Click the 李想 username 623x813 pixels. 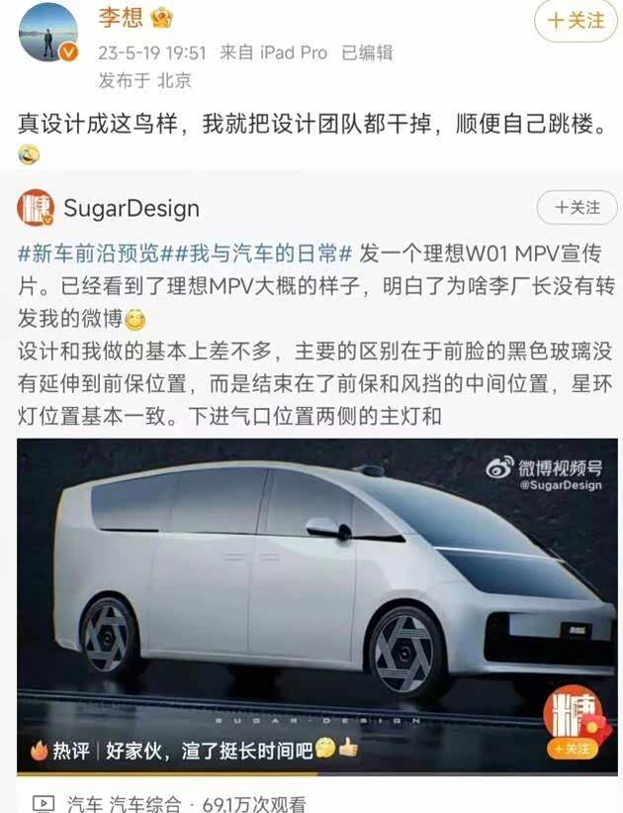click(x=120, y=18)
